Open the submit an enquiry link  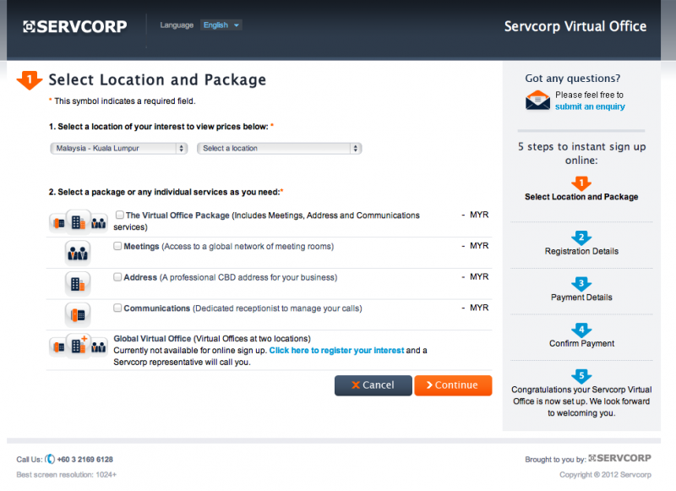590,106
